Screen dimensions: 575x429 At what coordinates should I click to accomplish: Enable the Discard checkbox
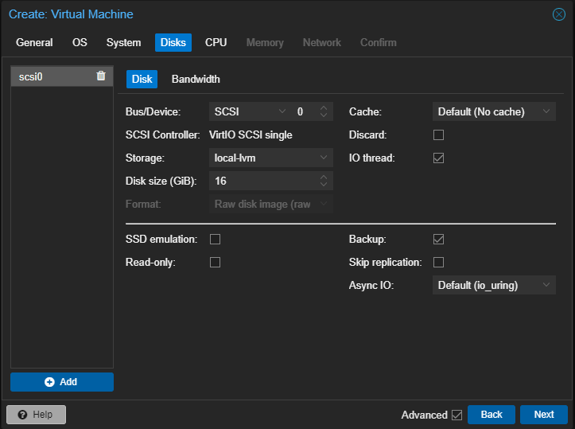coord(438,135)
